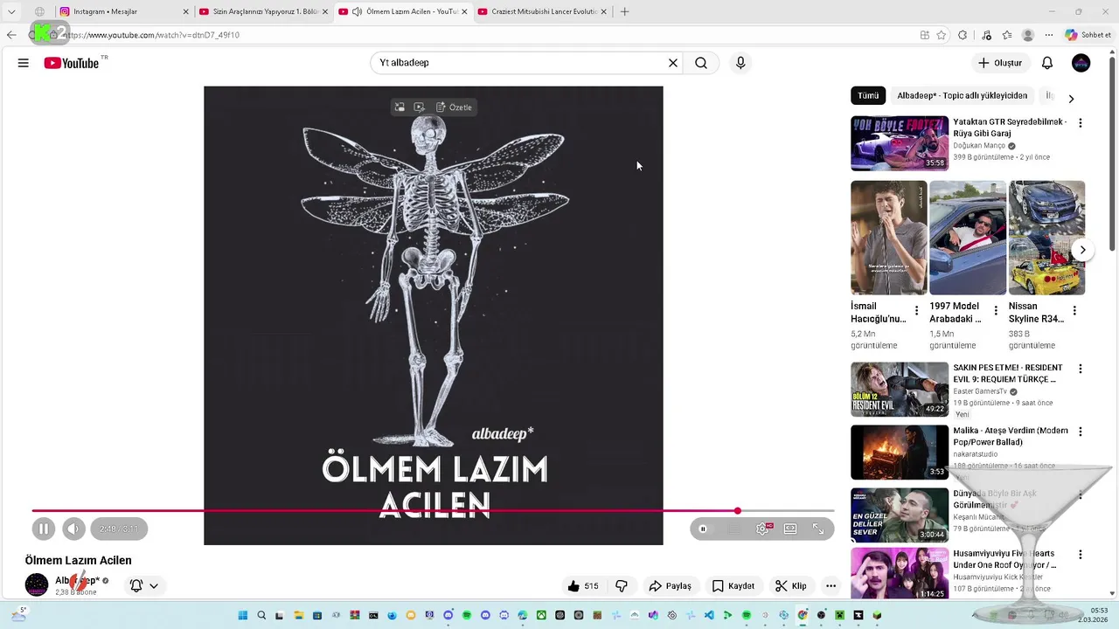Open a new browser tab

[624, 11]
